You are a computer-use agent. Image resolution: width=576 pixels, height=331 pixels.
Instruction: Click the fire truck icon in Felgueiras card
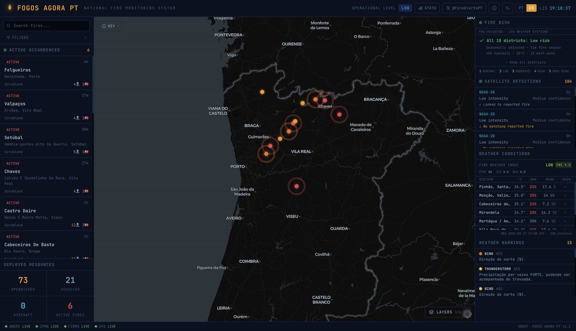[87, 84]
